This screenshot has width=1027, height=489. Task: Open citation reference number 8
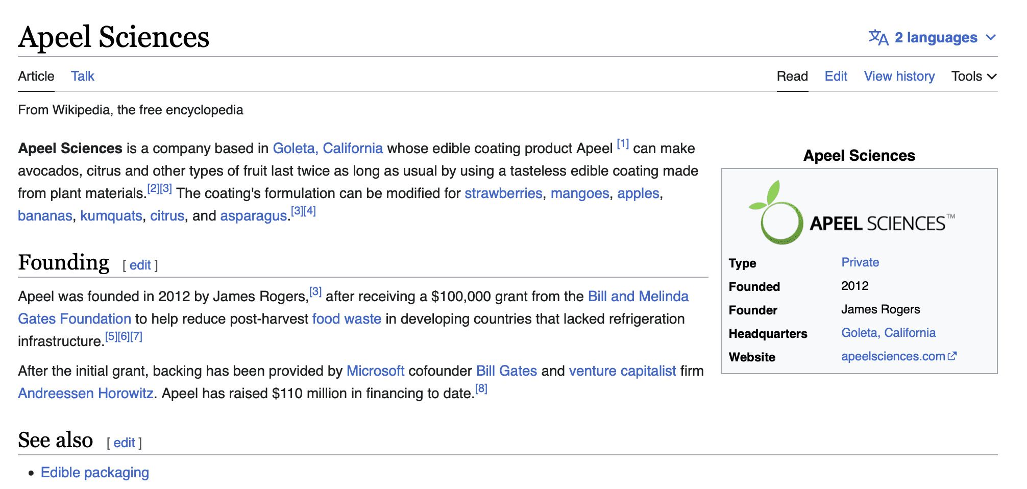tap(481, 389)
